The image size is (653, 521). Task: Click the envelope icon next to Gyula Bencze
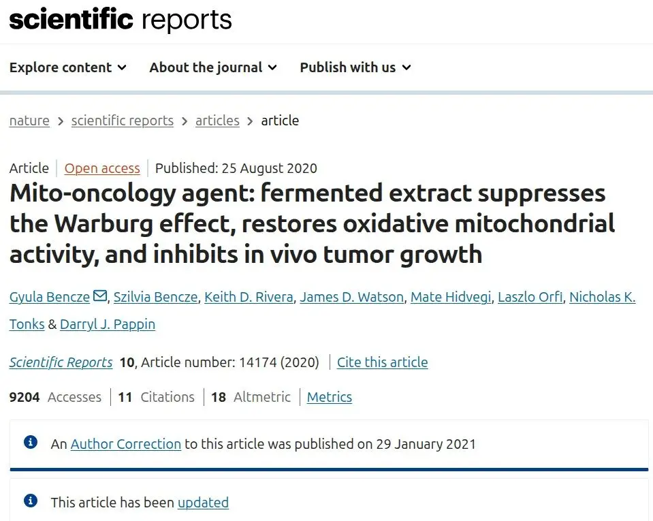point(100,296)
